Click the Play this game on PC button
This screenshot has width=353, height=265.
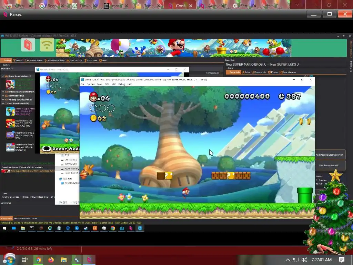[330, 165]
